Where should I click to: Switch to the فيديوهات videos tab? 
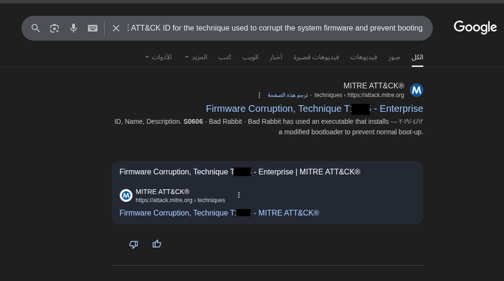[364, 57]
